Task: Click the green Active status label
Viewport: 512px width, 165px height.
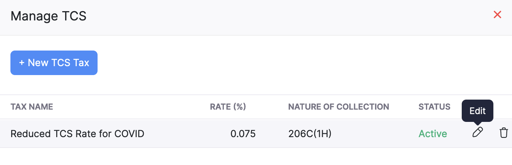Action: point(433,133)
